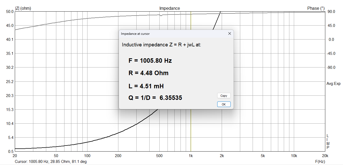The height and width of the screenshot is (165, 343).
Task: Close the Impedance at cursor dialog
Action: pyautogui.click(x=229, y=33)
